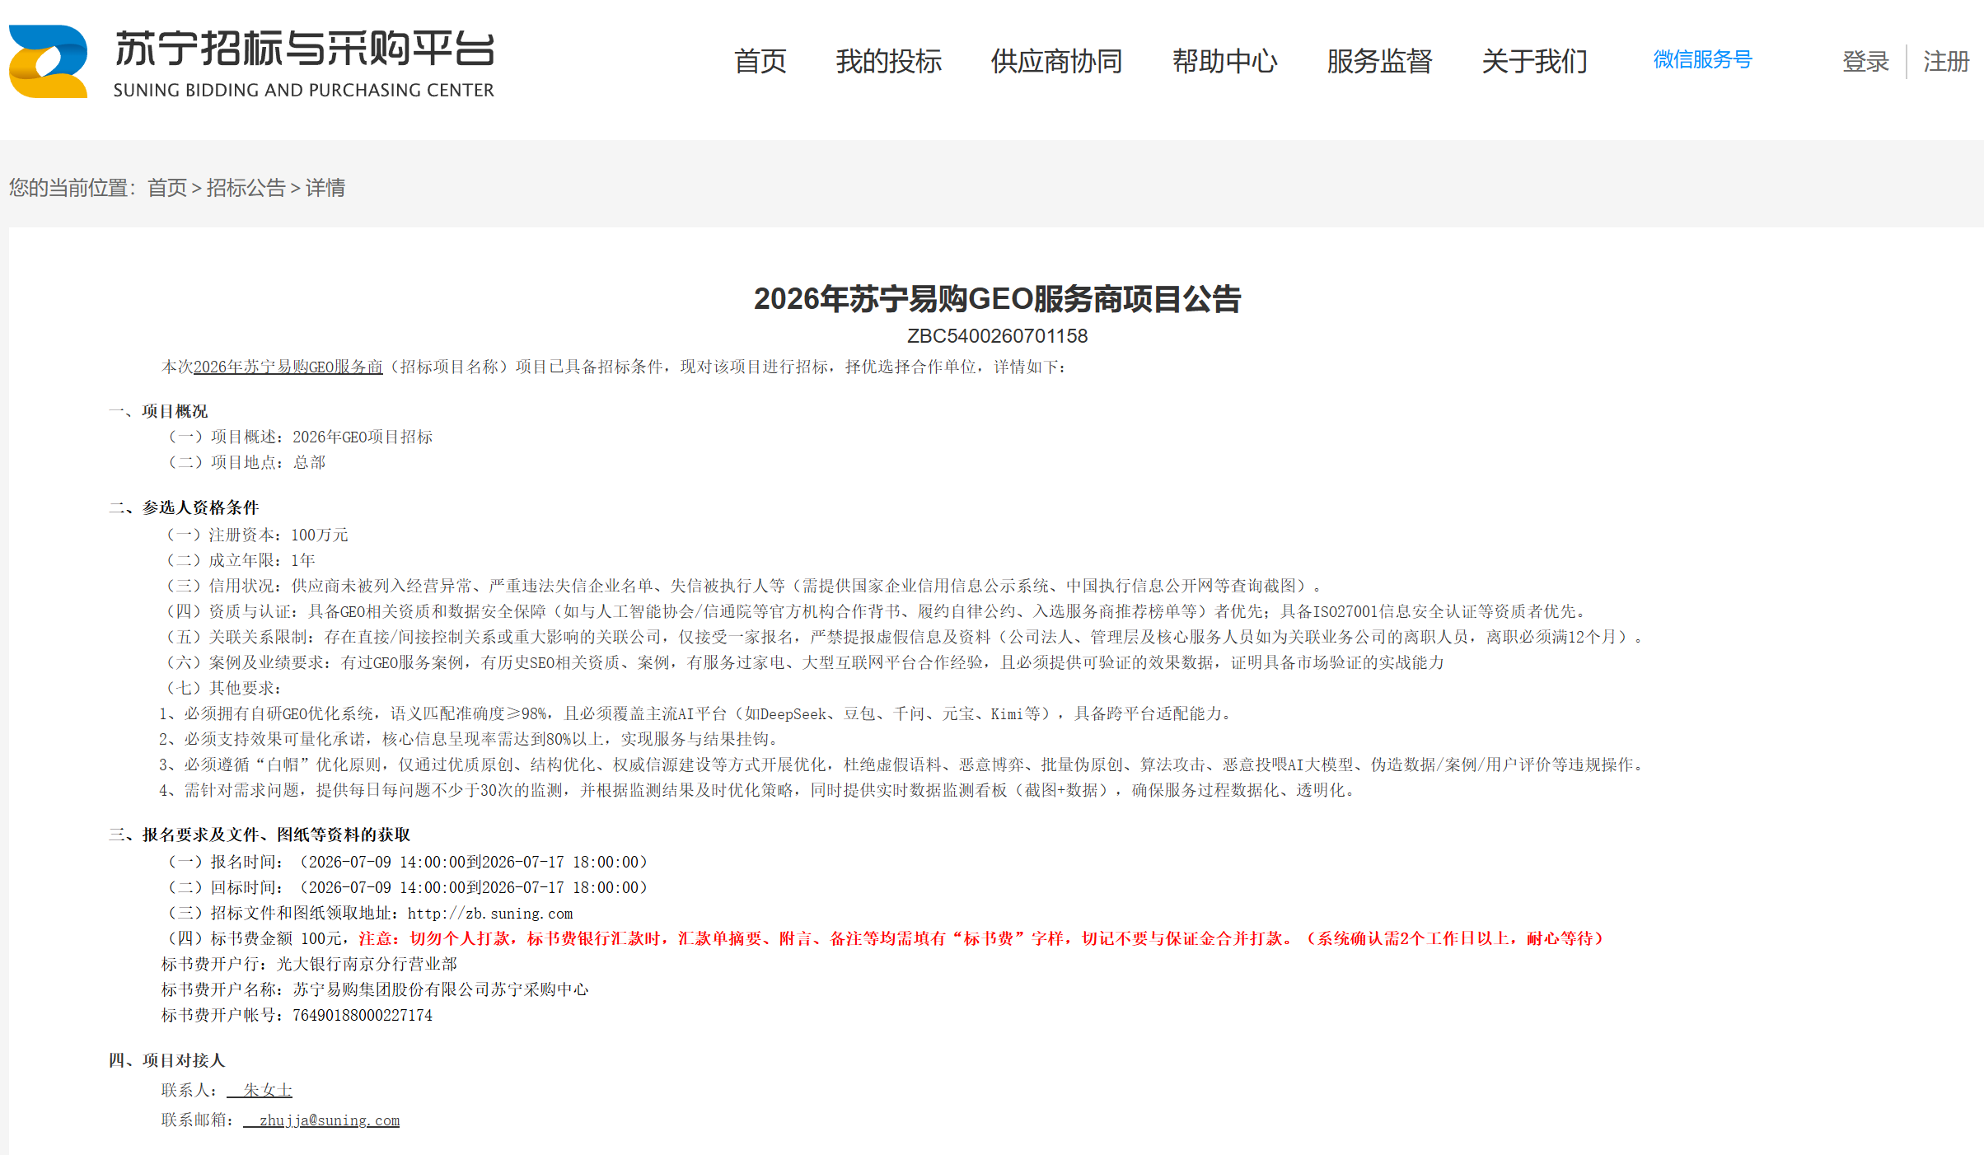The height and width of the screenshot is (1155, 1984).
Task: Click the 微信服务号 link
Action: coord(1702,59)
